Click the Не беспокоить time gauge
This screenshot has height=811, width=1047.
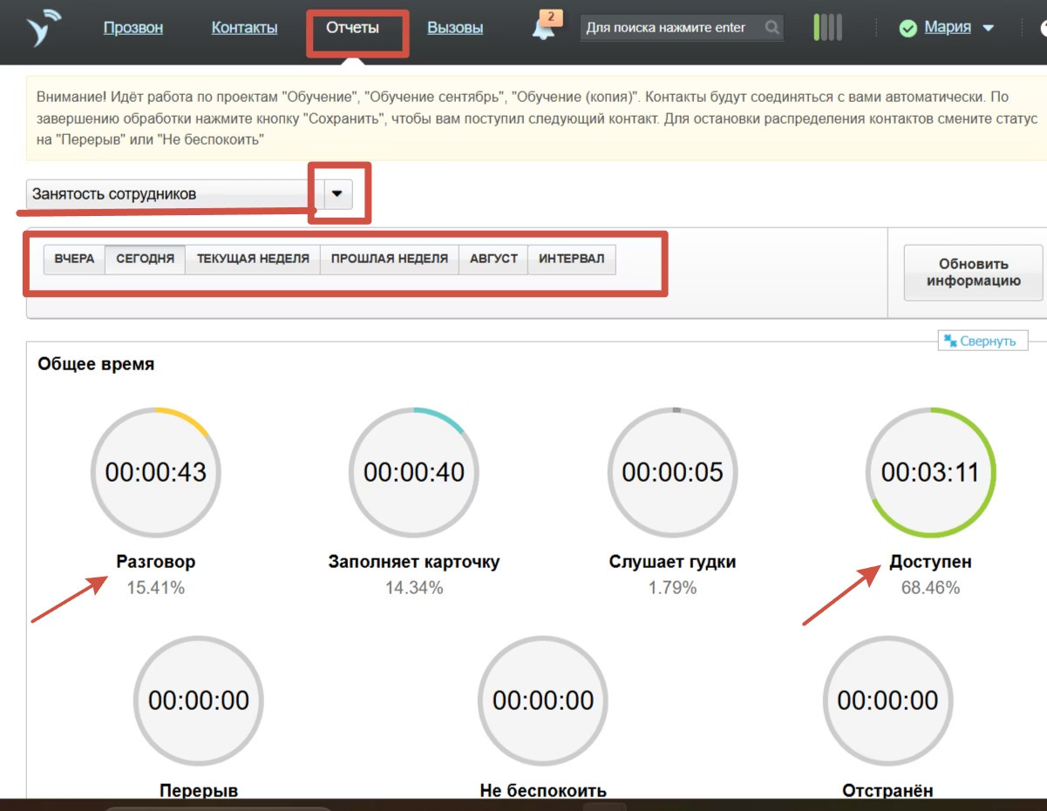tap(543, 699)
